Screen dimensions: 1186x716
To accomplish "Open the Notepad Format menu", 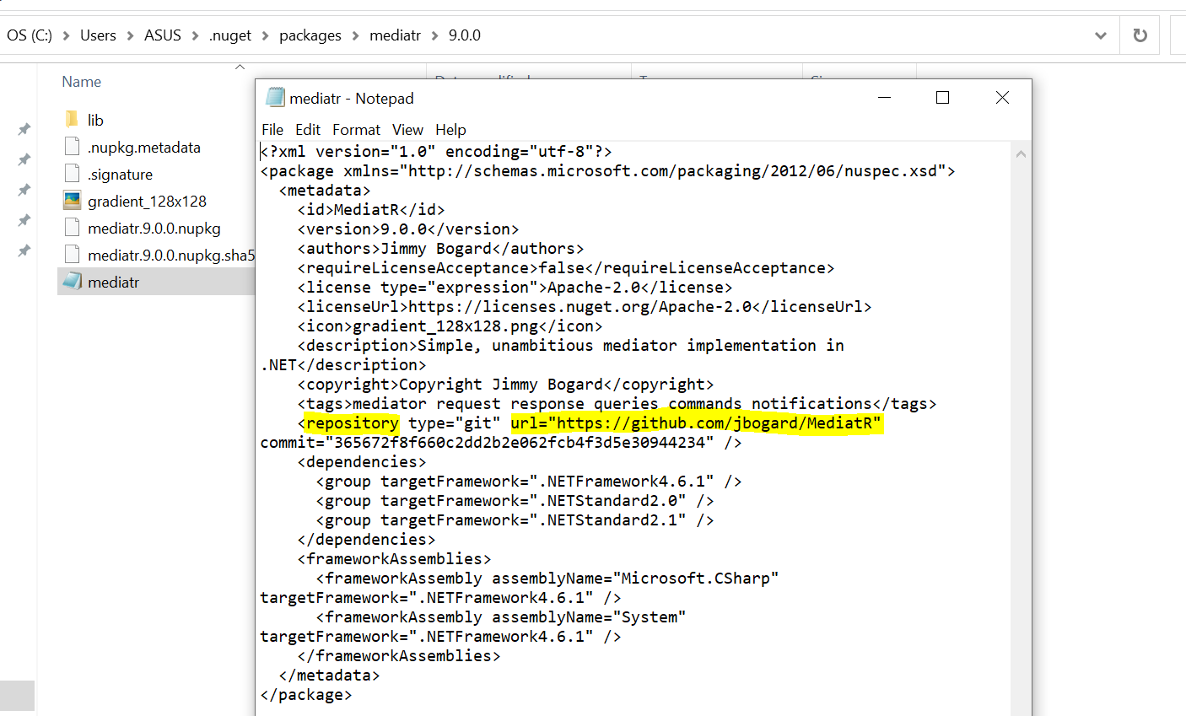I will click(356, 130).
